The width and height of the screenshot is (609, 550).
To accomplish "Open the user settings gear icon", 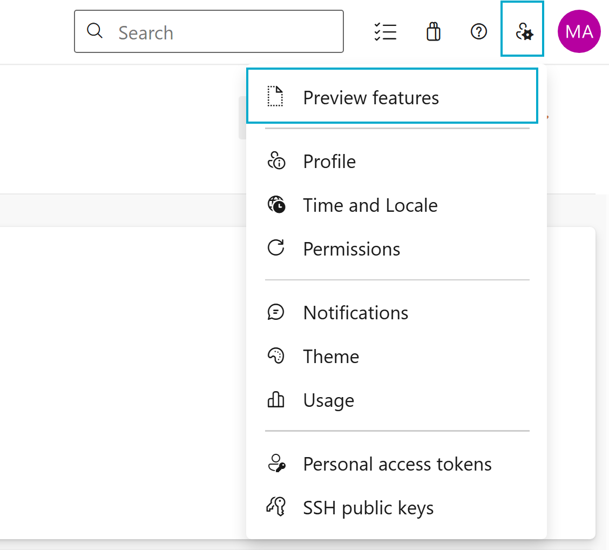I will tap(522, 30).
